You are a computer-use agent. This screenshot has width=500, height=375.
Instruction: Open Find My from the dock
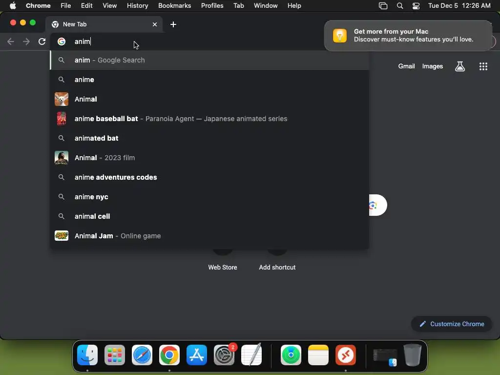(x=291, y=355)
